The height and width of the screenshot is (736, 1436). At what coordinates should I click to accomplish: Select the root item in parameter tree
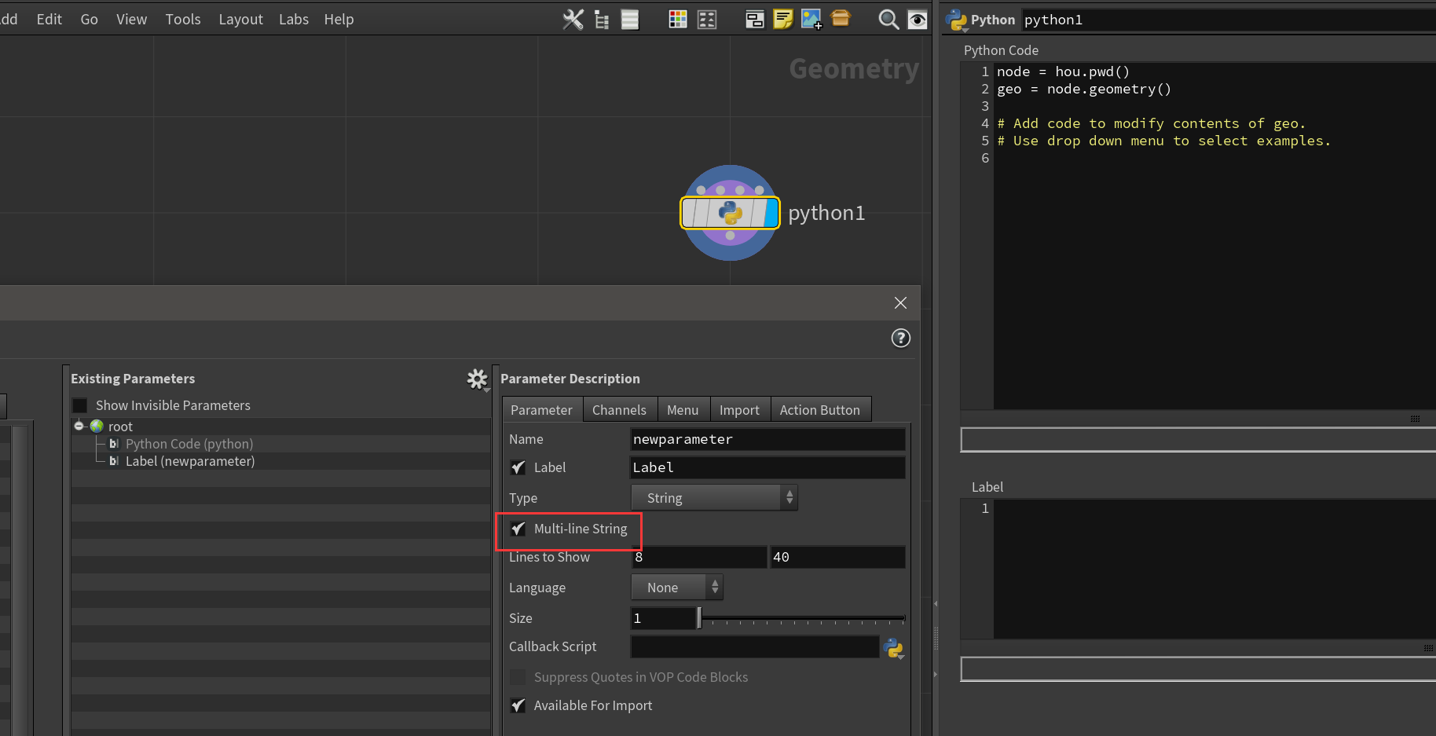[120, 427]
